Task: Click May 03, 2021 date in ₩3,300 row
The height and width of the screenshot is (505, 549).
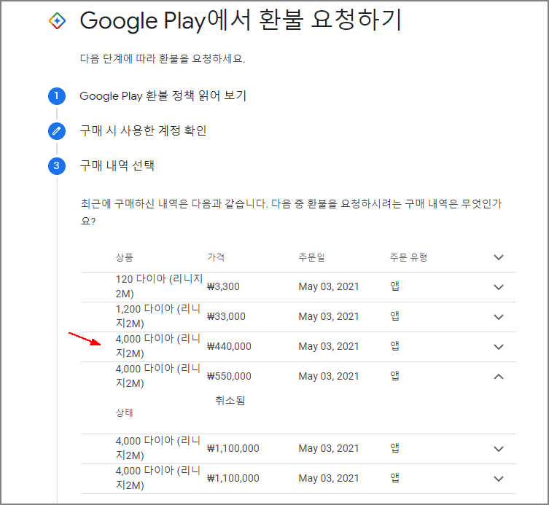Action: pos(329,286)
